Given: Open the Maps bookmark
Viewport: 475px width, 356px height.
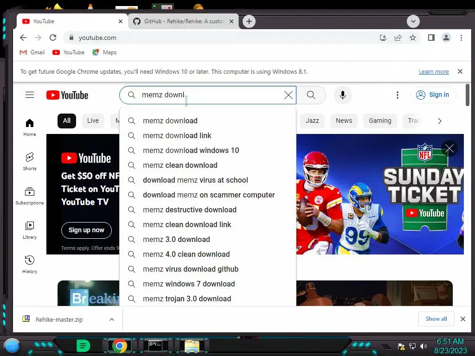Looking at the screenshot, I should (104, 52).
